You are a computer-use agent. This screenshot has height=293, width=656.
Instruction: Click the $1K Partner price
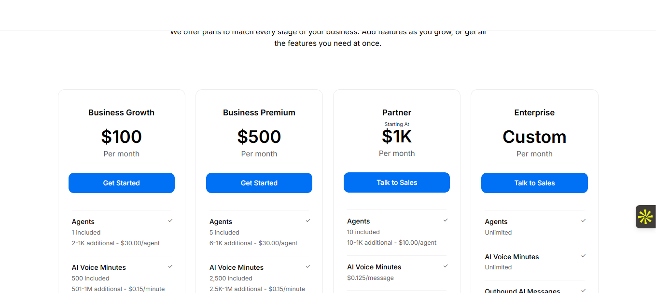point(397,137)
